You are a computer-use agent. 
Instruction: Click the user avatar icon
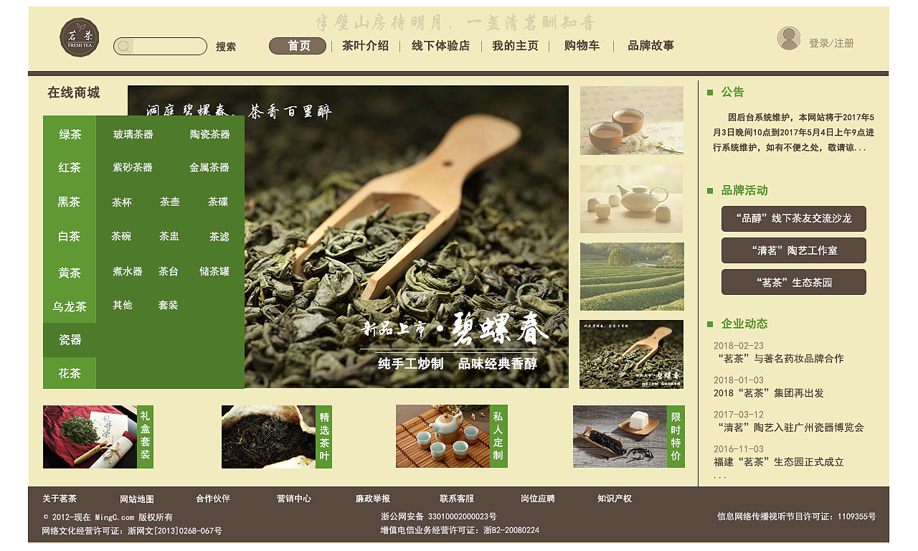[789, 38]
